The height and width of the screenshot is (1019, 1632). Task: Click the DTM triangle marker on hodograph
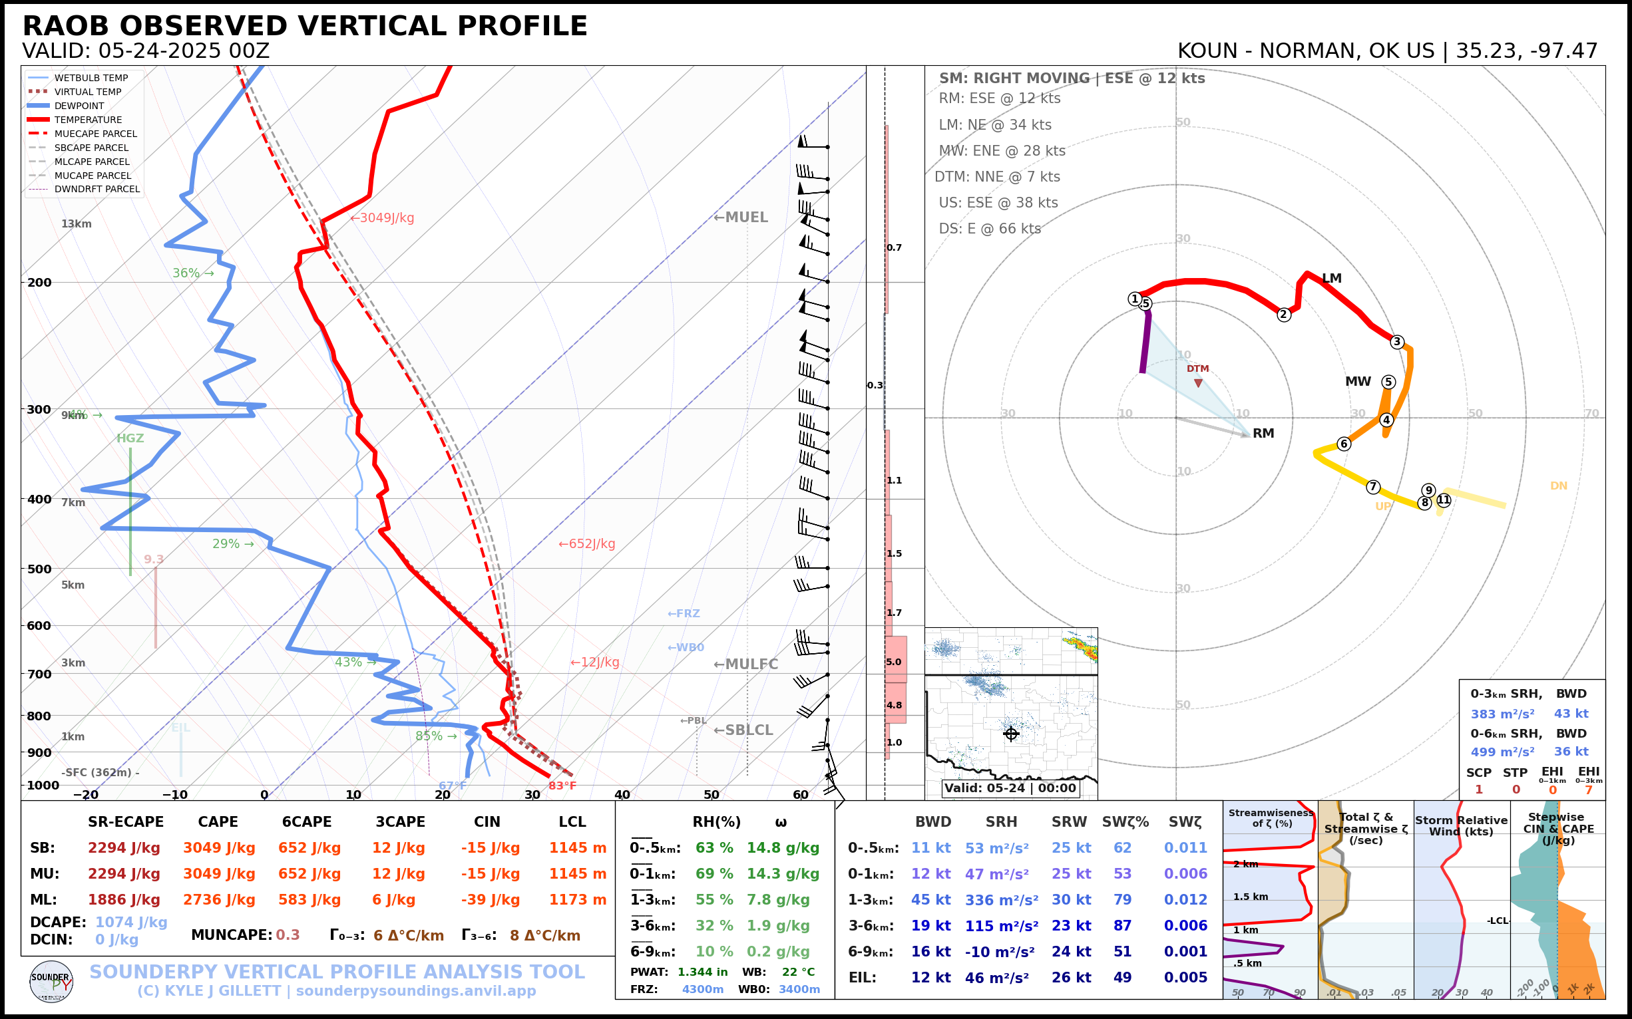coord(1197,383)
